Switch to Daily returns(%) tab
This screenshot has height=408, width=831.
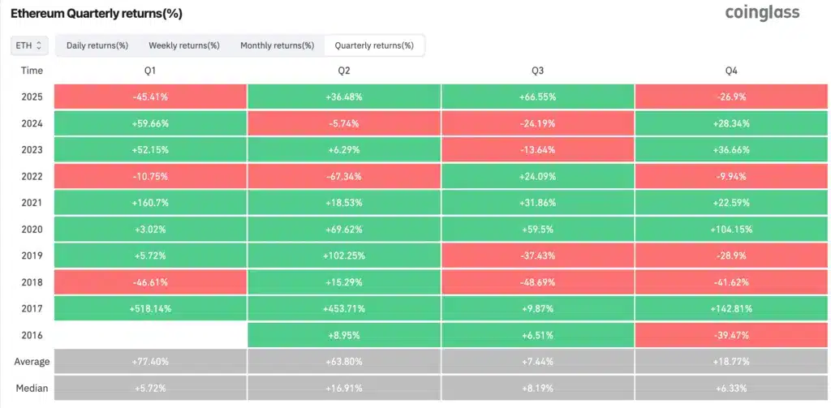[x=97, y=45]
